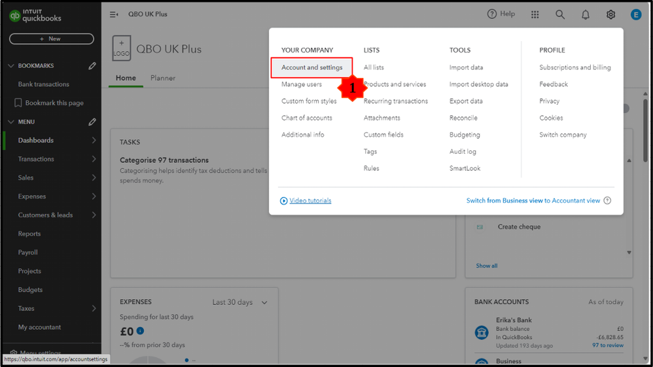Expand the Sales submenu arrow
The width and height of the screenshot is (653, 367).
tap(94, 177)
